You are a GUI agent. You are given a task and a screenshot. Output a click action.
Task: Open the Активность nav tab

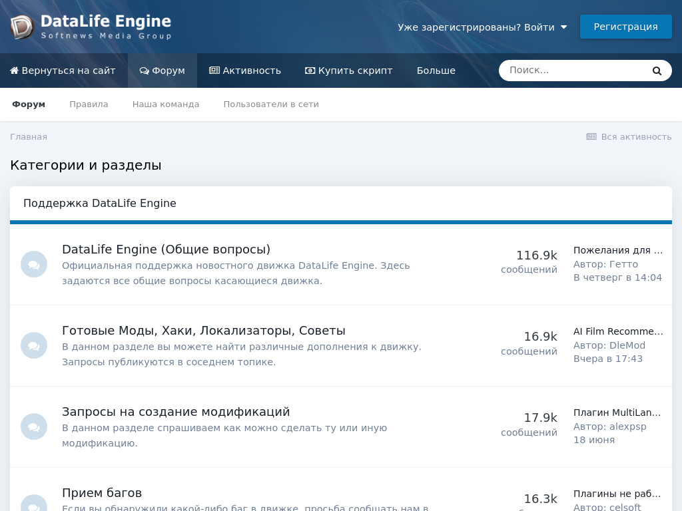click(x=245, y=71)
